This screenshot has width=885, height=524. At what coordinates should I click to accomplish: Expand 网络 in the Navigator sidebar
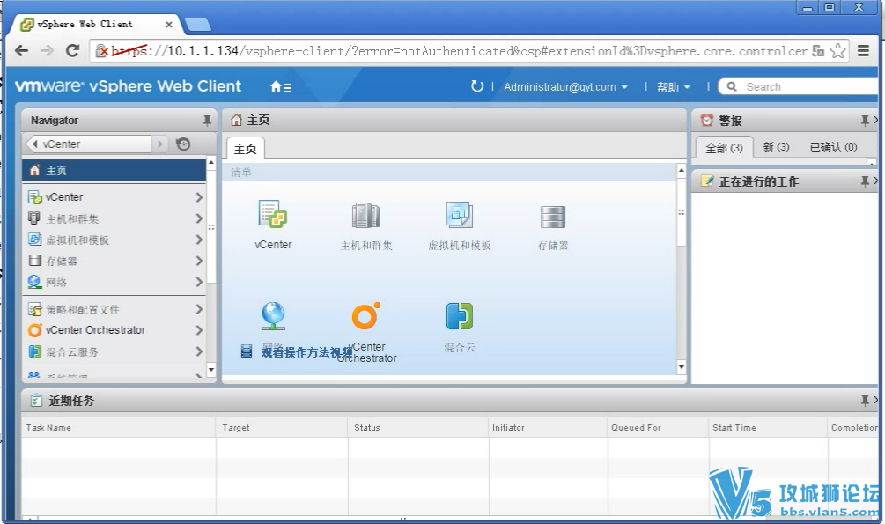point(55,282)
